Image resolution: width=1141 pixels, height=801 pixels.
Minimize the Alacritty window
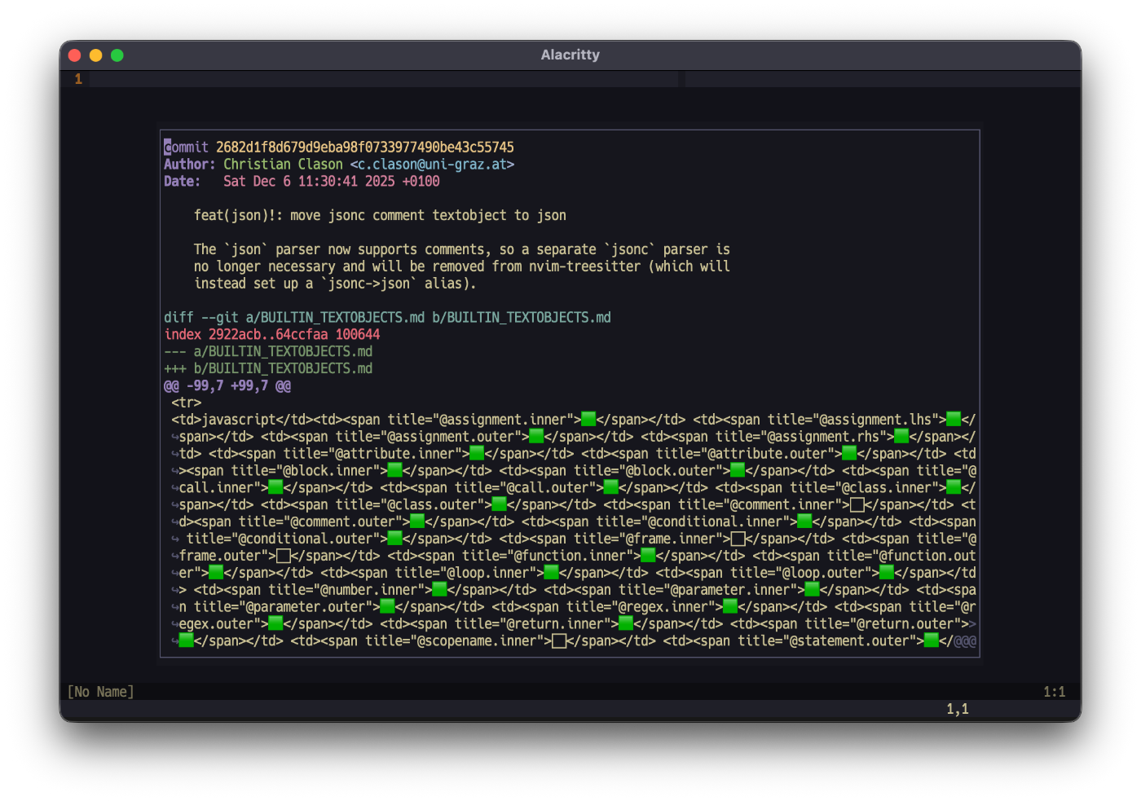tap(96, 55)
